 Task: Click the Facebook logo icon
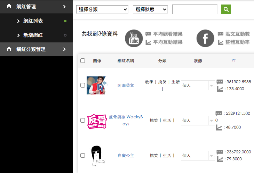tap(205, 38)
